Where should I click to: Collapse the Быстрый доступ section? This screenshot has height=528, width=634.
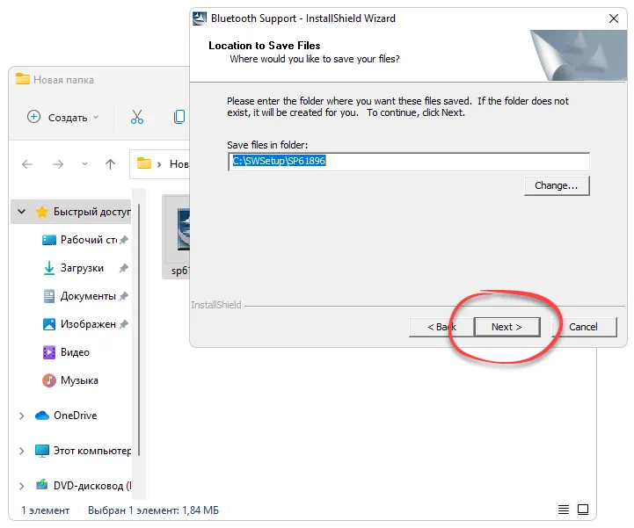(x=22, y=211)
